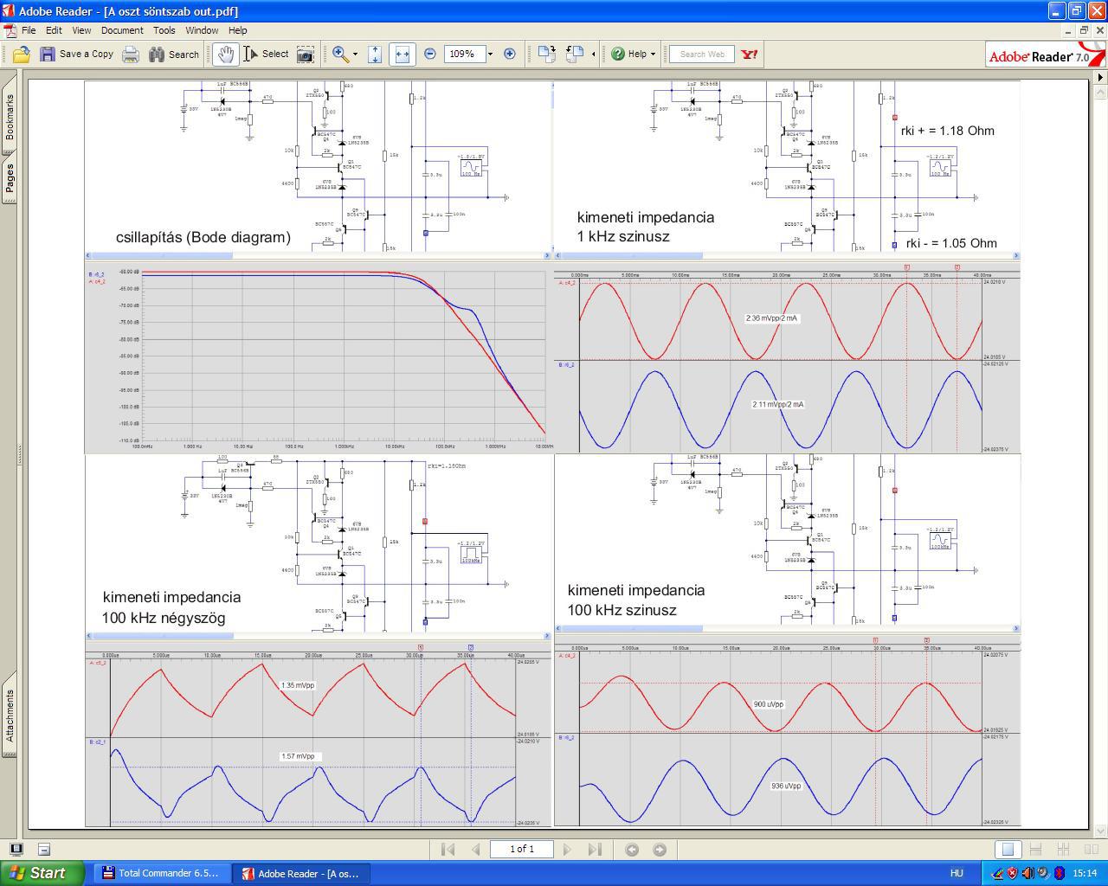This screenshot has width=1108, height=886.
Task: Expand the Help button dropdown arrow
Action: pos(653,54)
